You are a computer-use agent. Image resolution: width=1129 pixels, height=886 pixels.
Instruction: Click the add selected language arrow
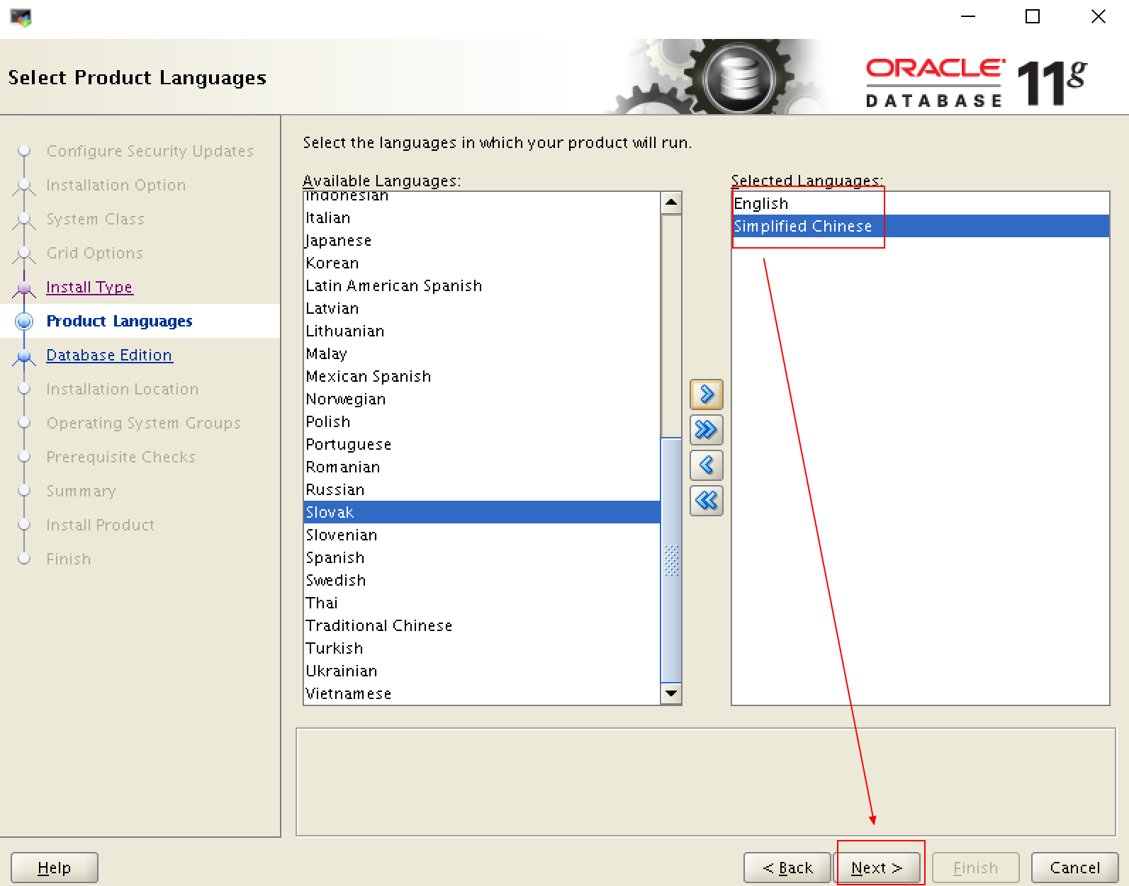coord(706,394)
